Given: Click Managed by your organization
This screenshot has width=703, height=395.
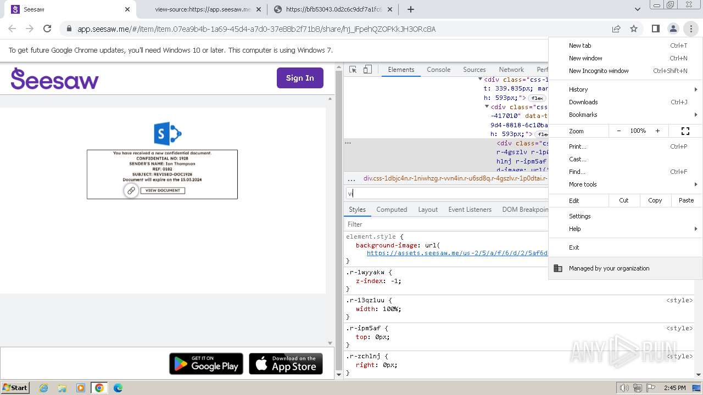Looking at the screenshot, I should coord(626,268).
